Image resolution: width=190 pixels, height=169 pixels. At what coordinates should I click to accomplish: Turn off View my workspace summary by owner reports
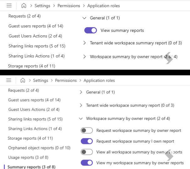87,163
